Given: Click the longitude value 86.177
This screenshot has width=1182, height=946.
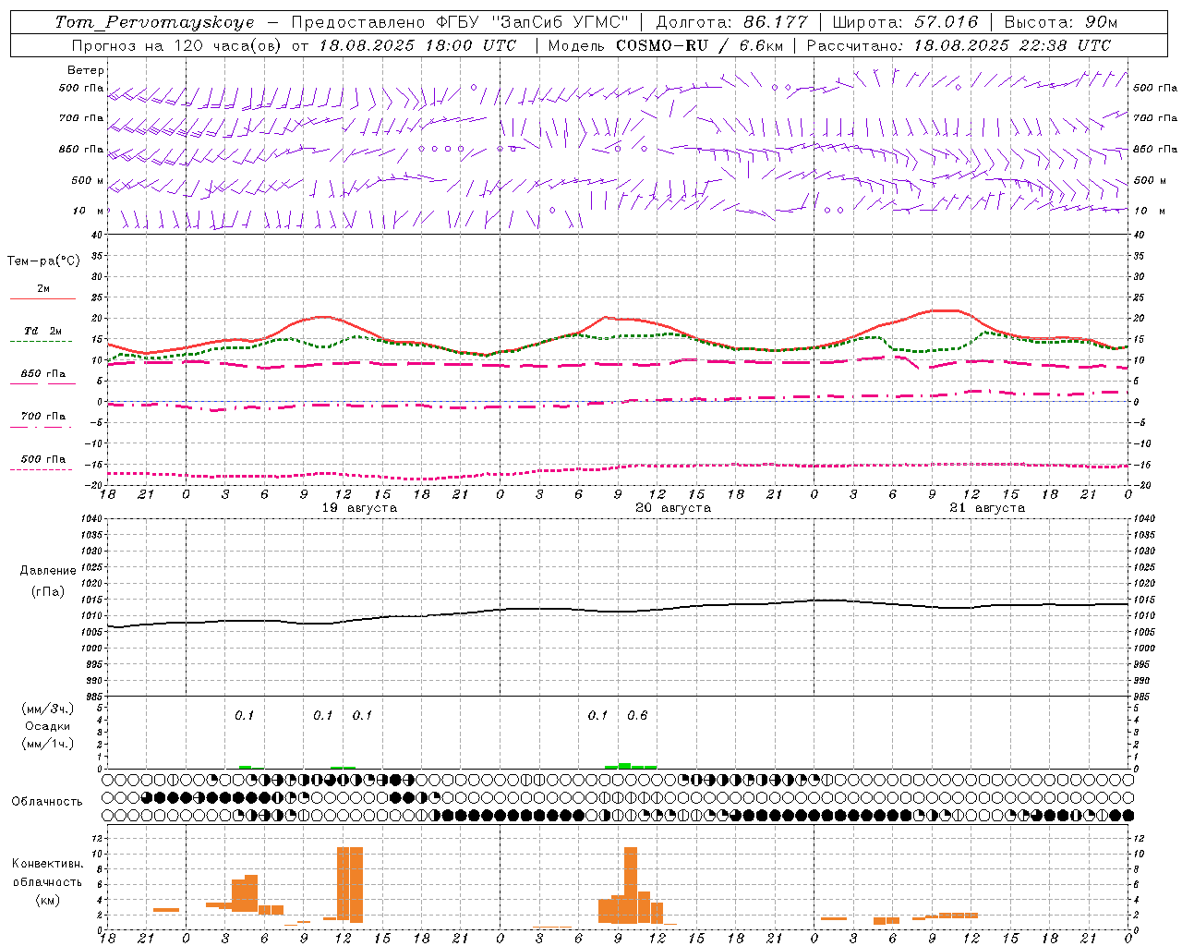Looking at the screenshot, I should (x=776, y=22).
